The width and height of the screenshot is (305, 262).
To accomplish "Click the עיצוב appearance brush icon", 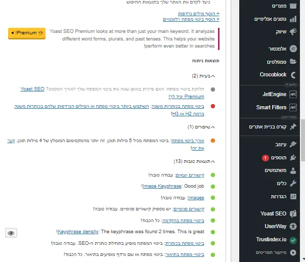I will click(293, 144).
